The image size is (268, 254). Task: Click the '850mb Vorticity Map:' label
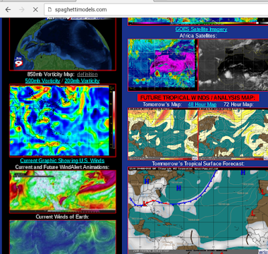[x=51, y=74]
